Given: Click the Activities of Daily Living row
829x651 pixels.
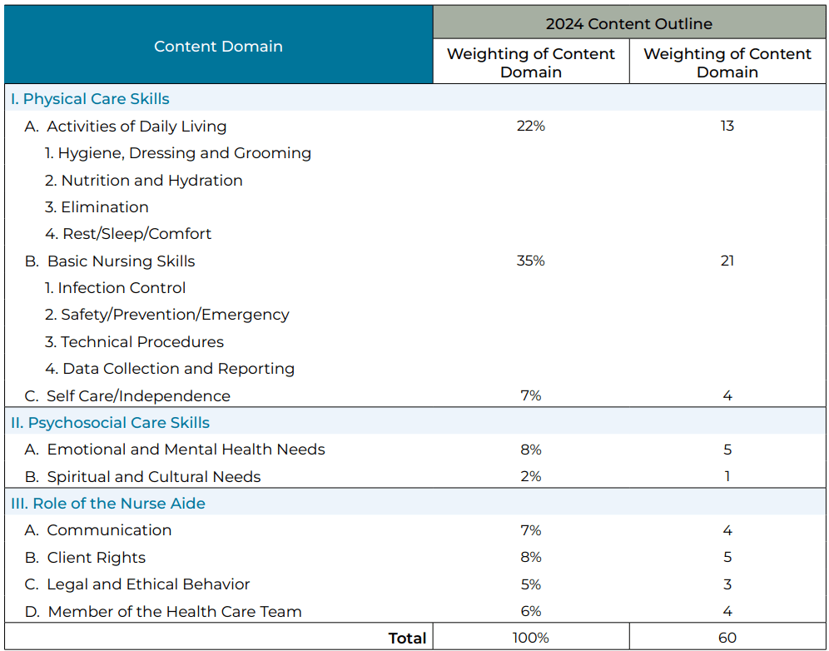Looking at the screenshot, I should coord(137,127).
